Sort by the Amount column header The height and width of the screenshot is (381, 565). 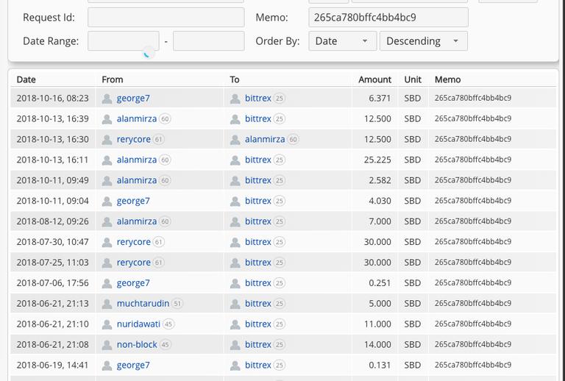(x=374, y=79)
